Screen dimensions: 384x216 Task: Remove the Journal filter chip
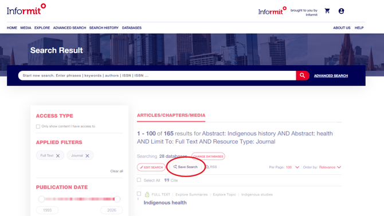(87, 156)
